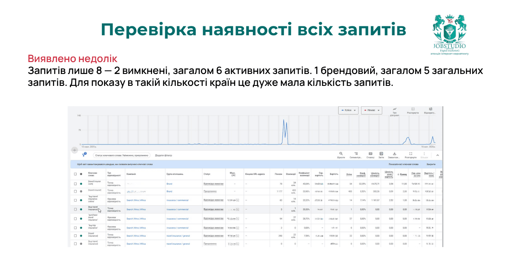Screen dimensions: 511x267
Task: Click status dot for "buy travel insurance online"
Action: tap(81, 200)
